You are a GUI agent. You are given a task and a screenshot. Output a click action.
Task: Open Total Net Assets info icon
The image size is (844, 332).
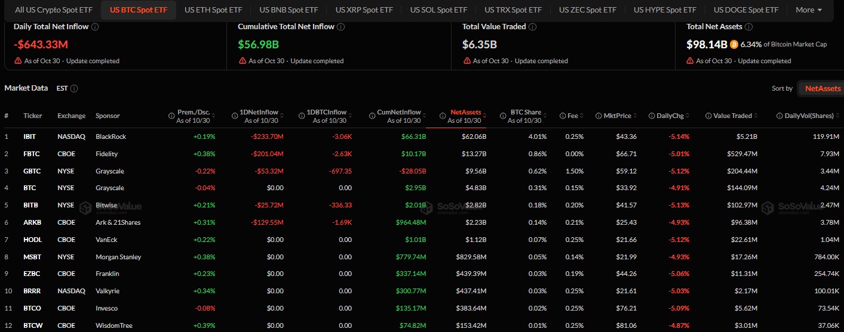749,27
